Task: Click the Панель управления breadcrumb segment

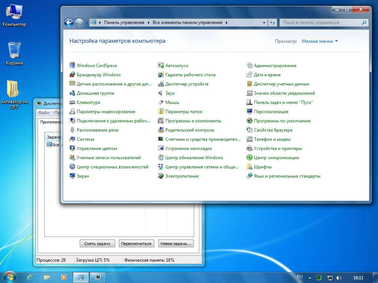Action: tap(124, 22)
